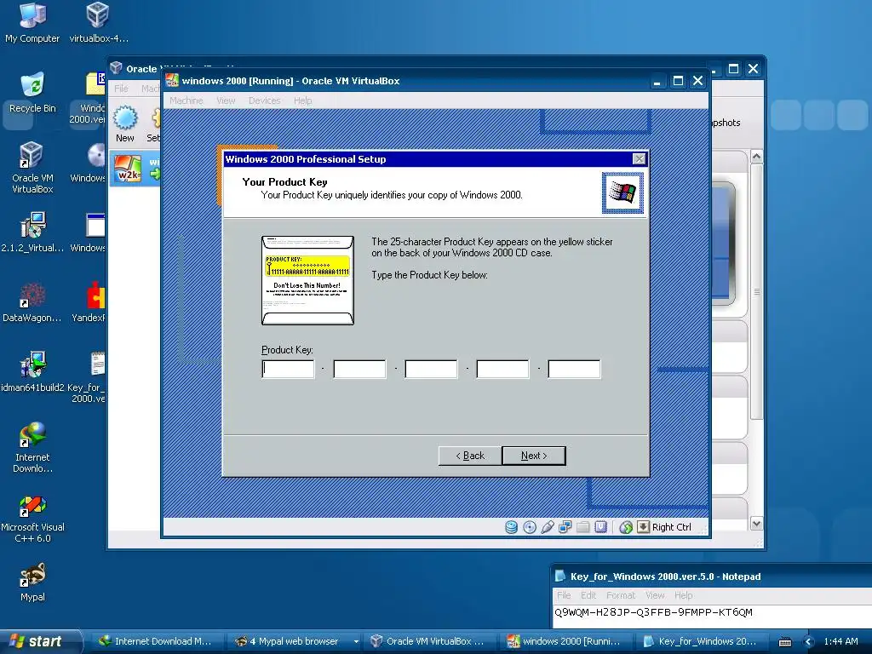Open the Machine menu in VM window
Viewport: 872px width, 654px height.
point(186,100)
